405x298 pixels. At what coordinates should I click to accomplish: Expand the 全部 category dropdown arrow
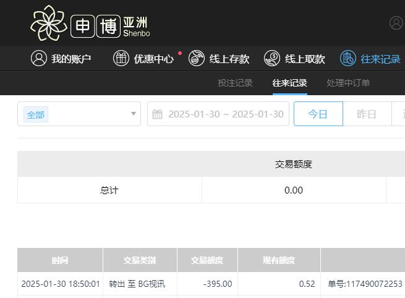point(134,114)
